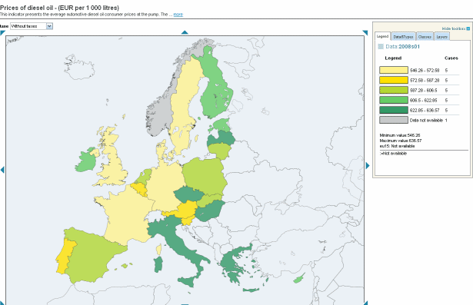Click the Minimum value 546.26 text
The height and width of the screenshot is (305, 473).
click(400, 135)
